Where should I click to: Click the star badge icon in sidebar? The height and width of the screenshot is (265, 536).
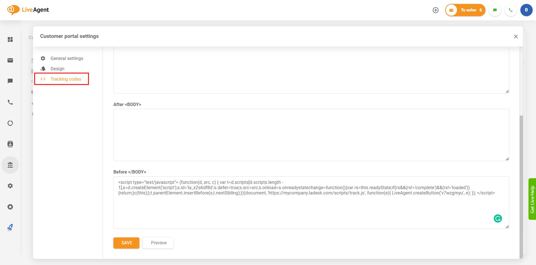pyautogui.click(x=10, y=207)
